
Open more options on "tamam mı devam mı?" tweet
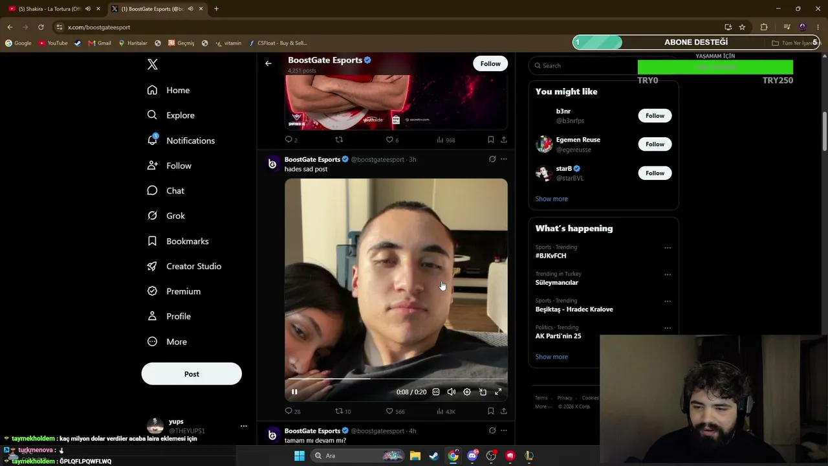click(504, 430)
